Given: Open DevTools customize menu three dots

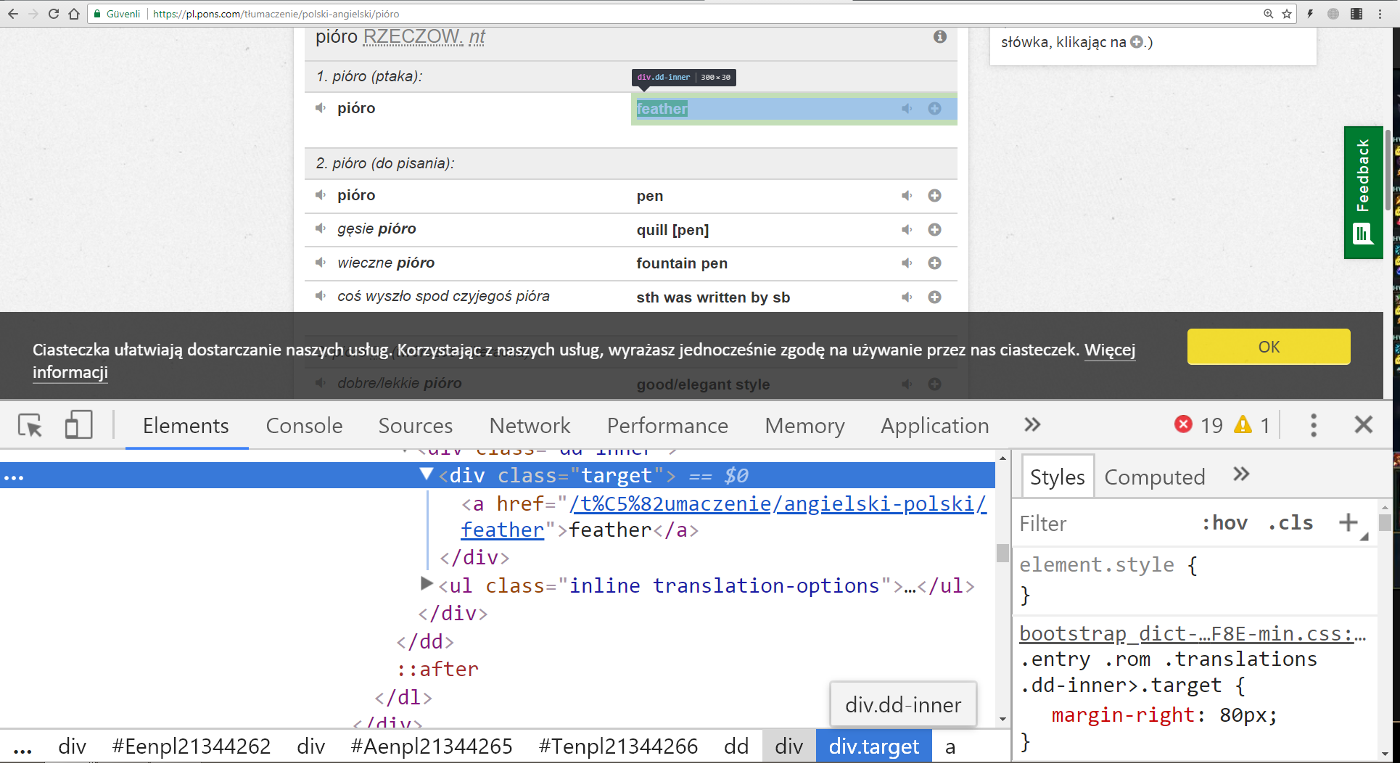Looking at the screenshot, I should (x=1314, y=425).
